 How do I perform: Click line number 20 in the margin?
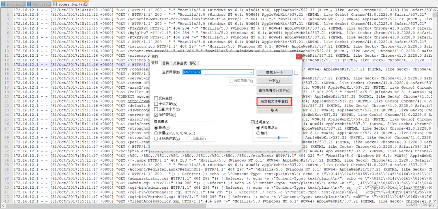point(7,96)
